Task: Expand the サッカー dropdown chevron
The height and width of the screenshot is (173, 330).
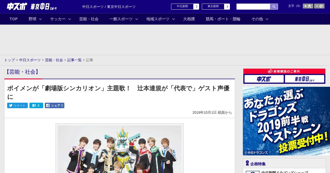Action: [70, 19]
